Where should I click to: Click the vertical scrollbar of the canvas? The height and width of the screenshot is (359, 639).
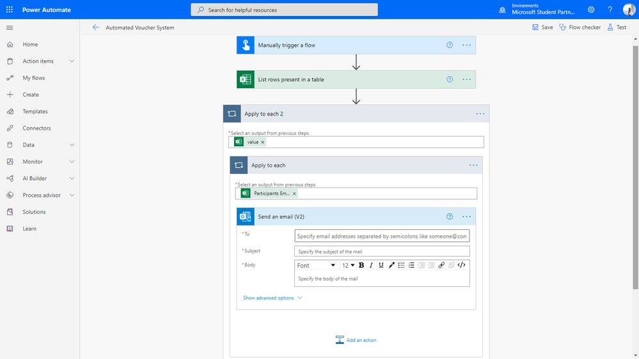click(635, 167)
